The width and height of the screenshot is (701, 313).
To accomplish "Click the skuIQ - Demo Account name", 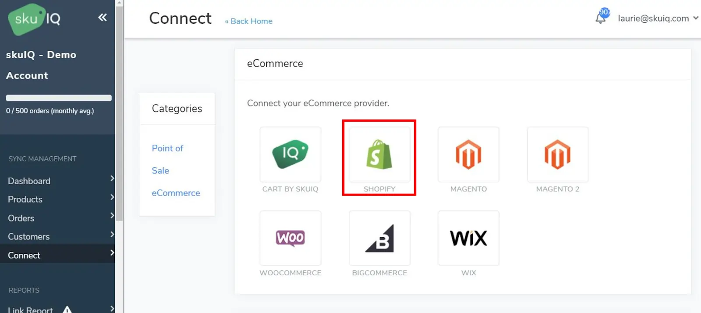I will (41, 65).
